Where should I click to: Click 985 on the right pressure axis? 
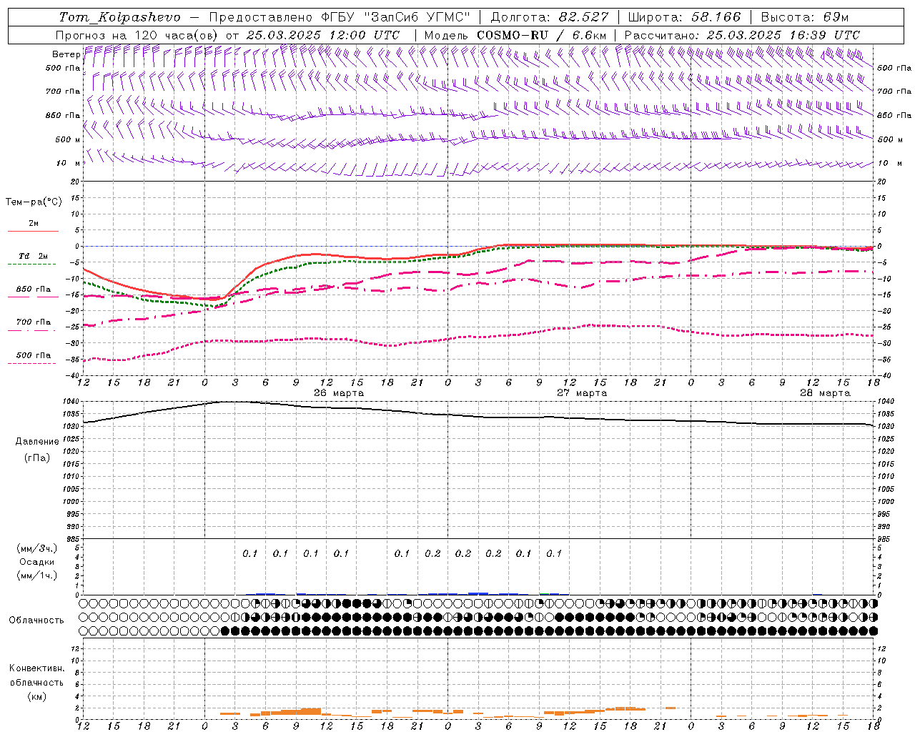click(x=885, y=539)
